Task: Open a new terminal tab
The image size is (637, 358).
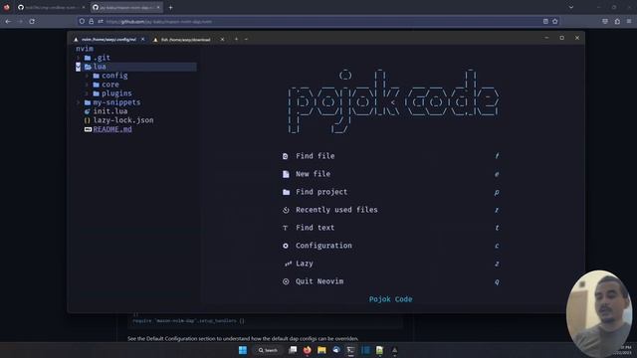Action: pyautogui.click(x=236, y=39)
